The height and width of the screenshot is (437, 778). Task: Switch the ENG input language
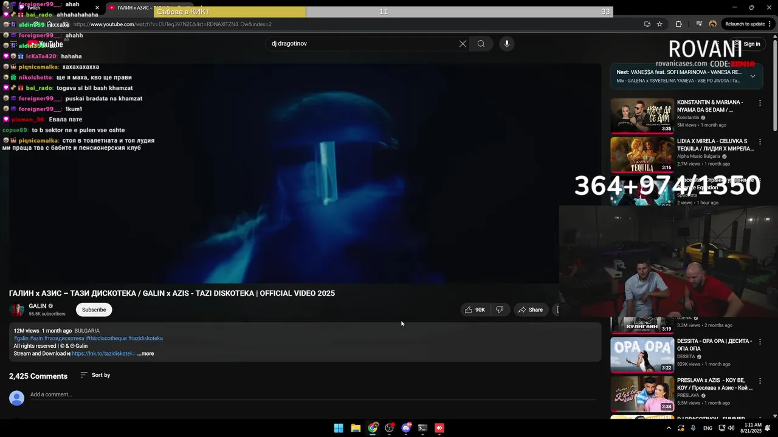click(707, 428)
